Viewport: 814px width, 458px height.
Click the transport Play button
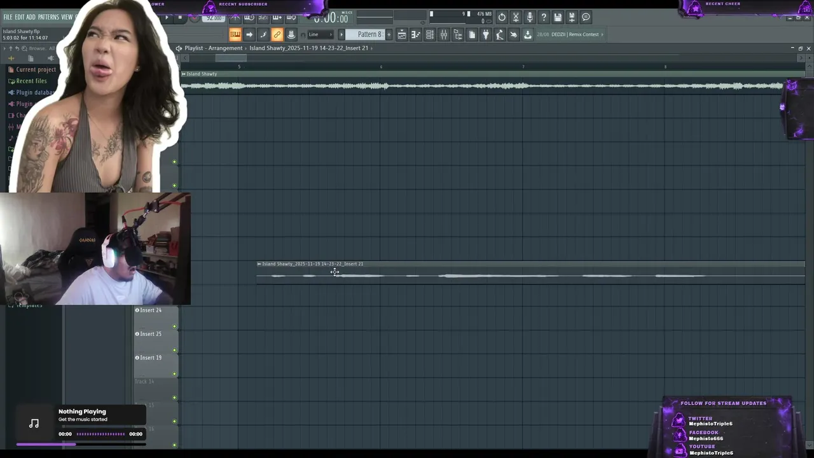[x=167, y=17]
